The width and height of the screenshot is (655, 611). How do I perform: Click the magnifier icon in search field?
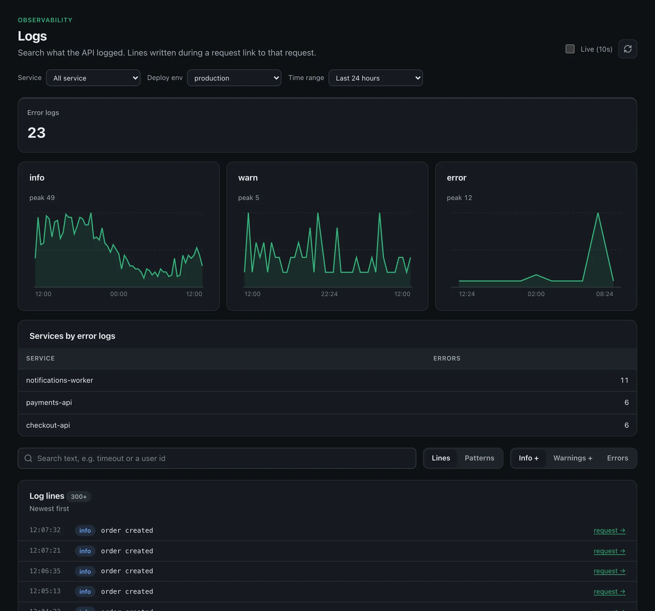click(28, 458)
